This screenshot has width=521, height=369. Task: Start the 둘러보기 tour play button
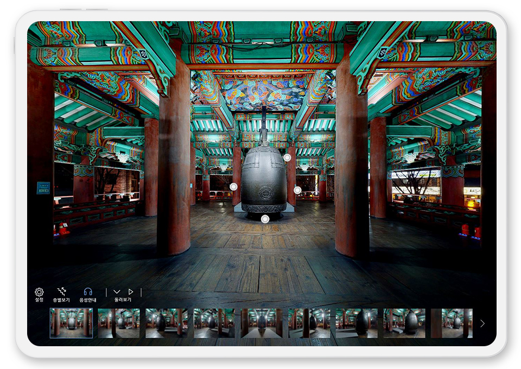coord(131,292)
